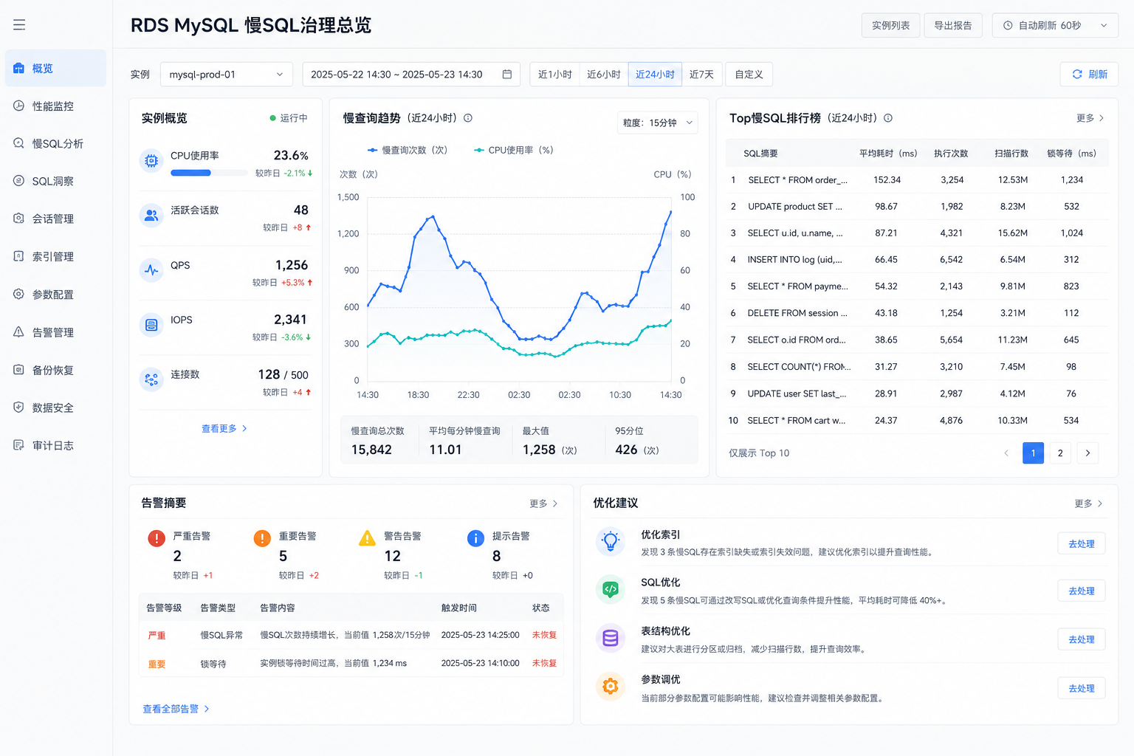The width and height of the screenshot is (1134, 756).
Task: Open the 参数配置 sidebar menu item
Action: pos(55,294)
